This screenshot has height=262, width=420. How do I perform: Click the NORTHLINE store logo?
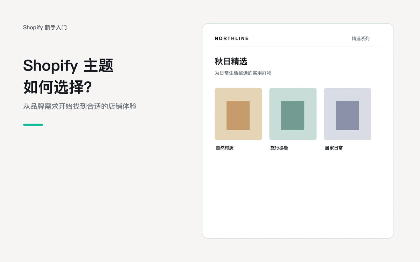(232, 38)
